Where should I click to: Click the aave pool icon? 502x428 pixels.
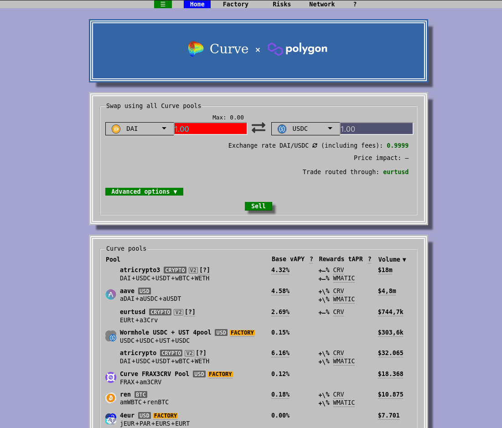[x=111, y=294]
